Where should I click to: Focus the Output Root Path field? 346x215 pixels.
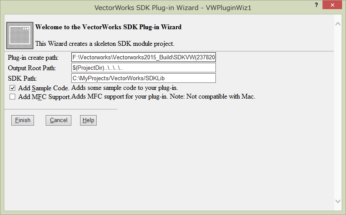click(x=144, y=68)
